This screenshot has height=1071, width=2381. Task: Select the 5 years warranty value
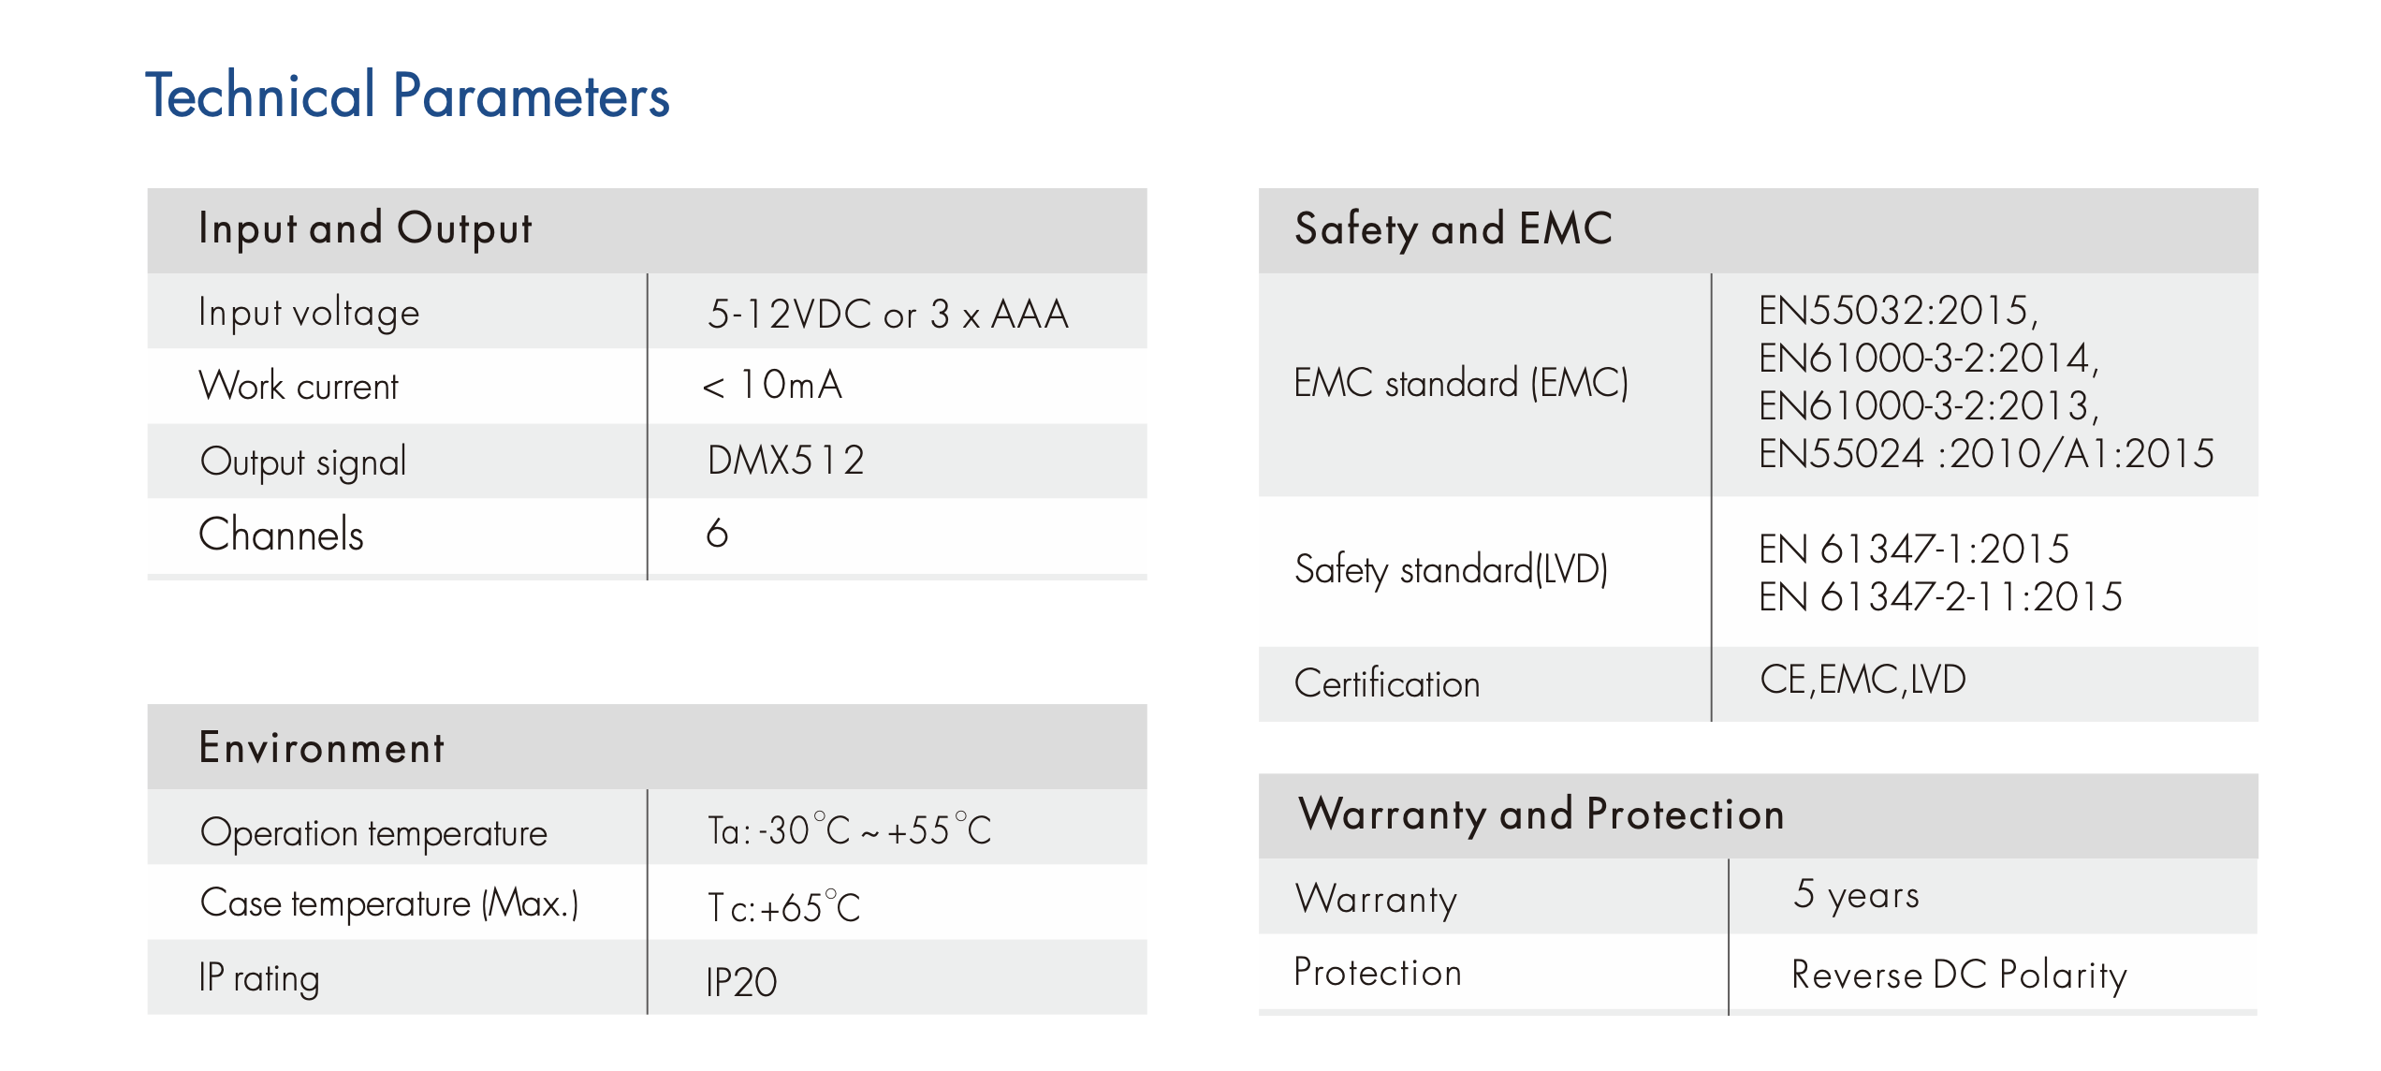(1856, 895)
